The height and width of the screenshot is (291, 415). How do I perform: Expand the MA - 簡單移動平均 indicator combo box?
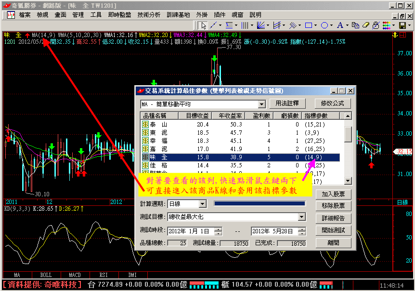[x=262, y=104]
